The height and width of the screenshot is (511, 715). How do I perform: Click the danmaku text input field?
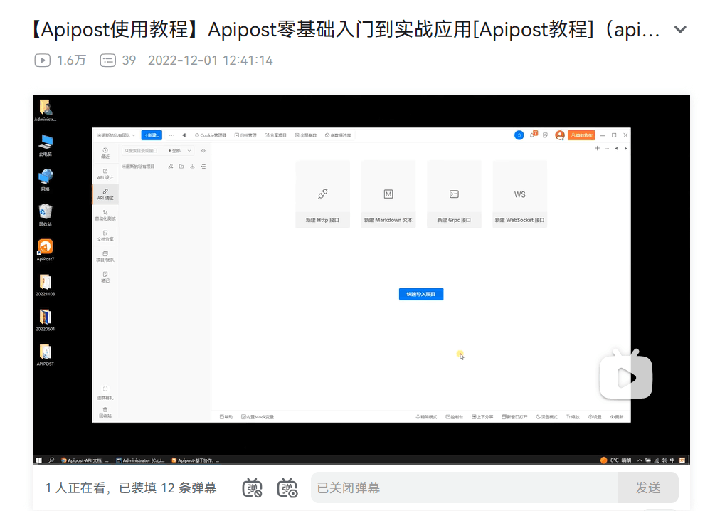(464, 488)
